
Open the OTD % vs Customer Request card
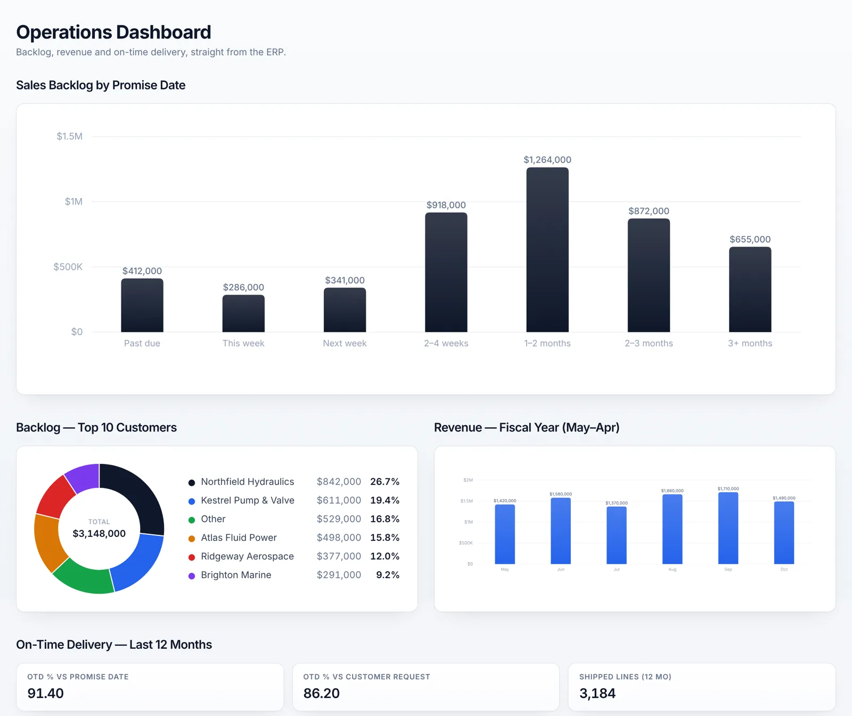(426, 687)
